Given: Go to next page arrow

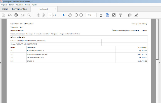Looking at the screenshot, I should 43,15.
